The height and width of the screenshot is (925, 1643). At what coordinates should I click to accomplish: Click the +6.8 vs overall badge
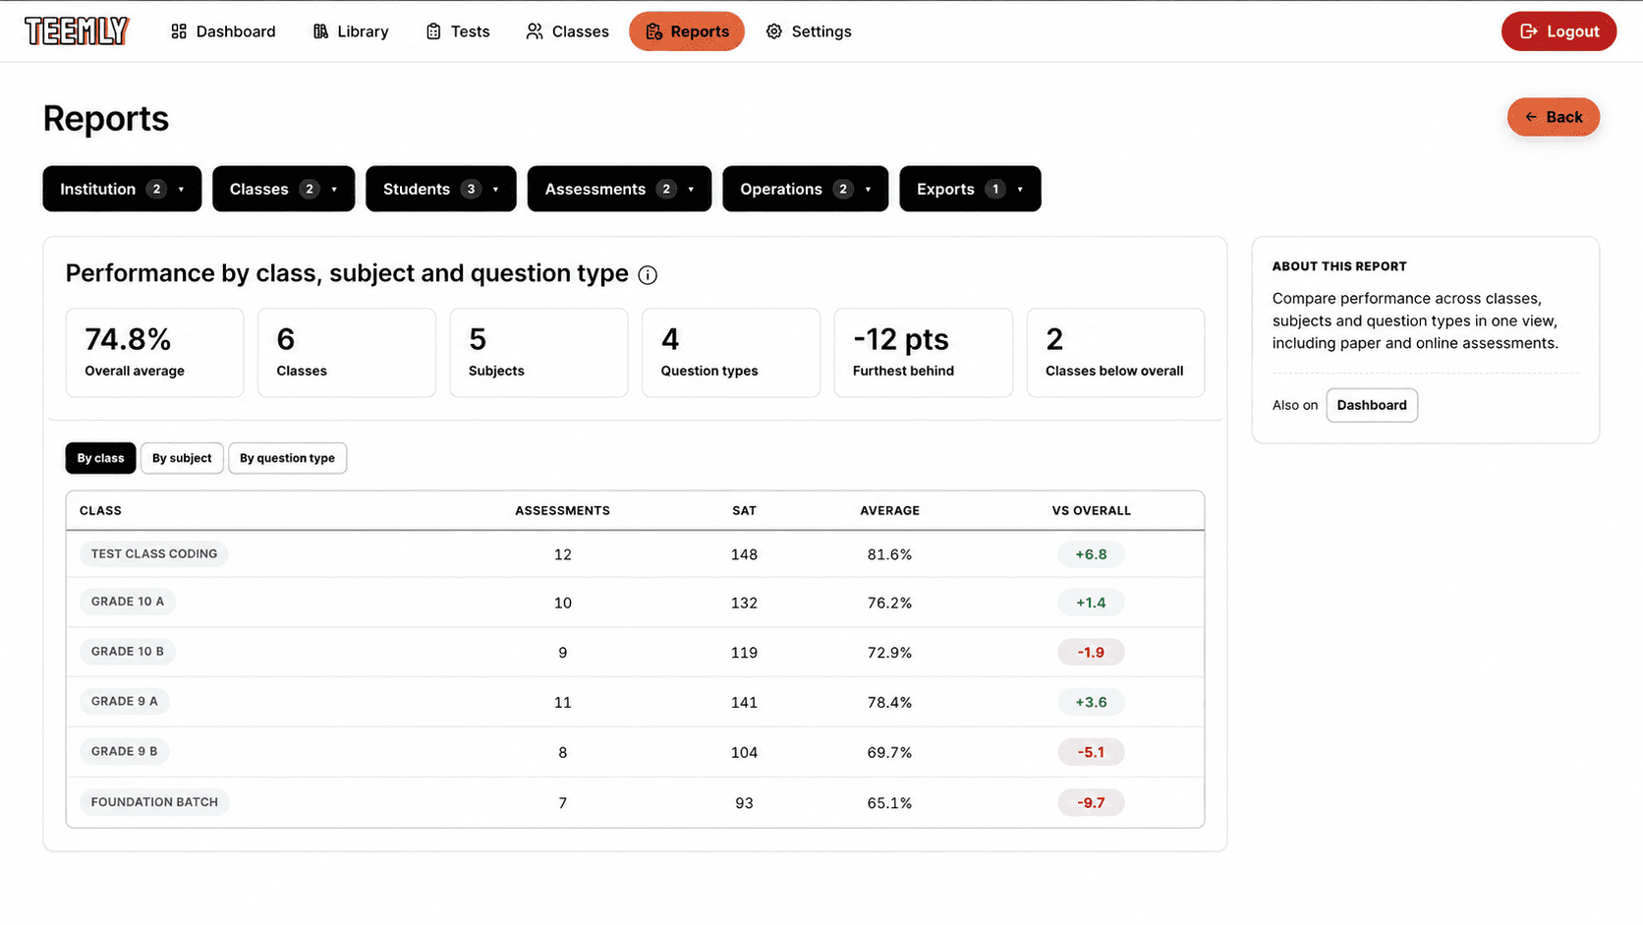click(1091, 554)
